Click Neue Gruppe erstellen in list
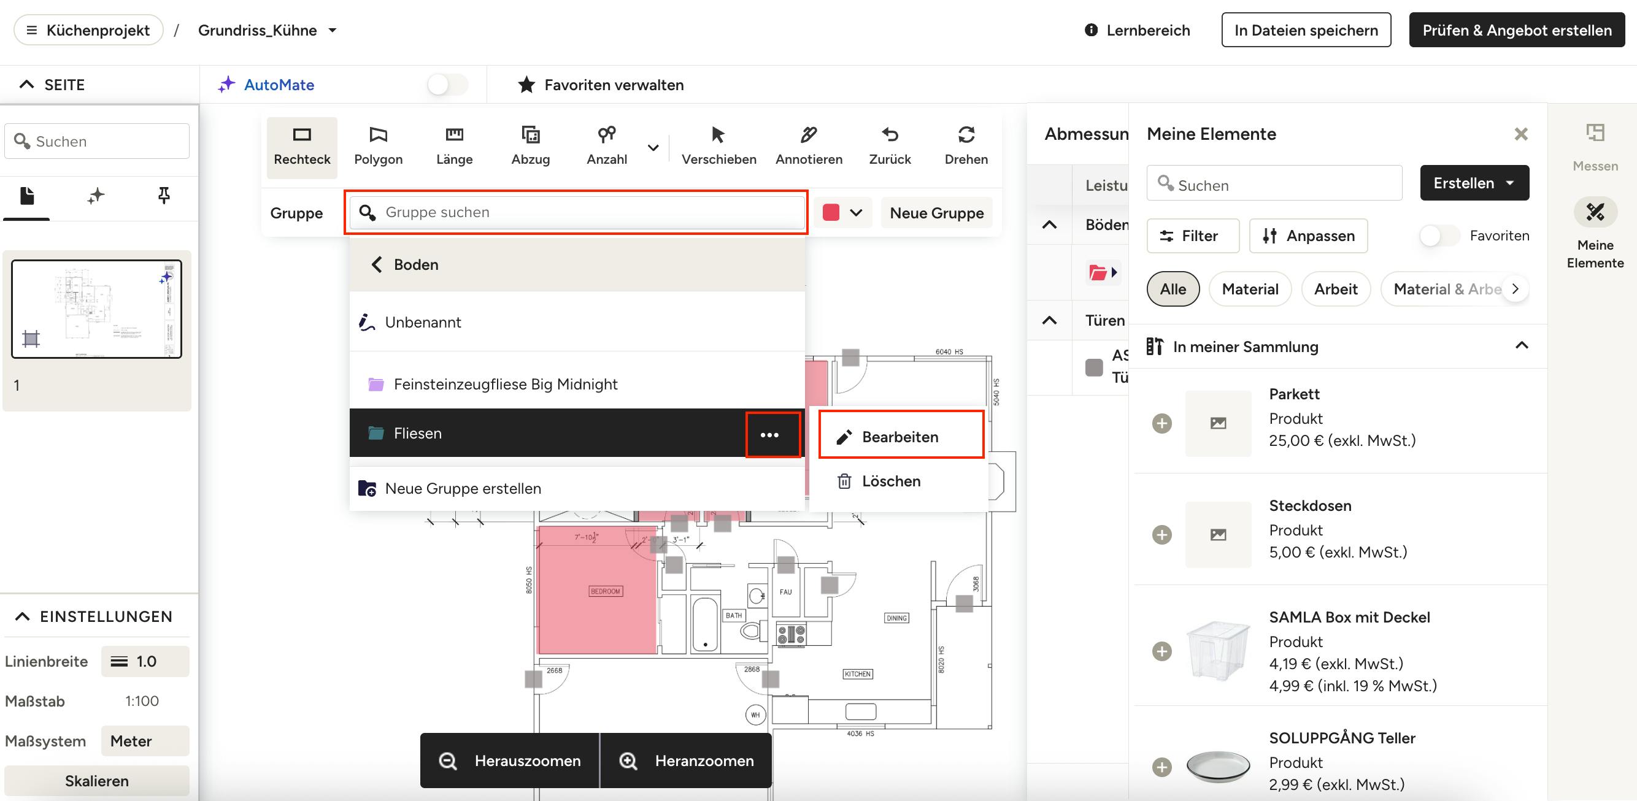Image resolution: width=1637 pixels, height=801 pixels. [577, 488]
